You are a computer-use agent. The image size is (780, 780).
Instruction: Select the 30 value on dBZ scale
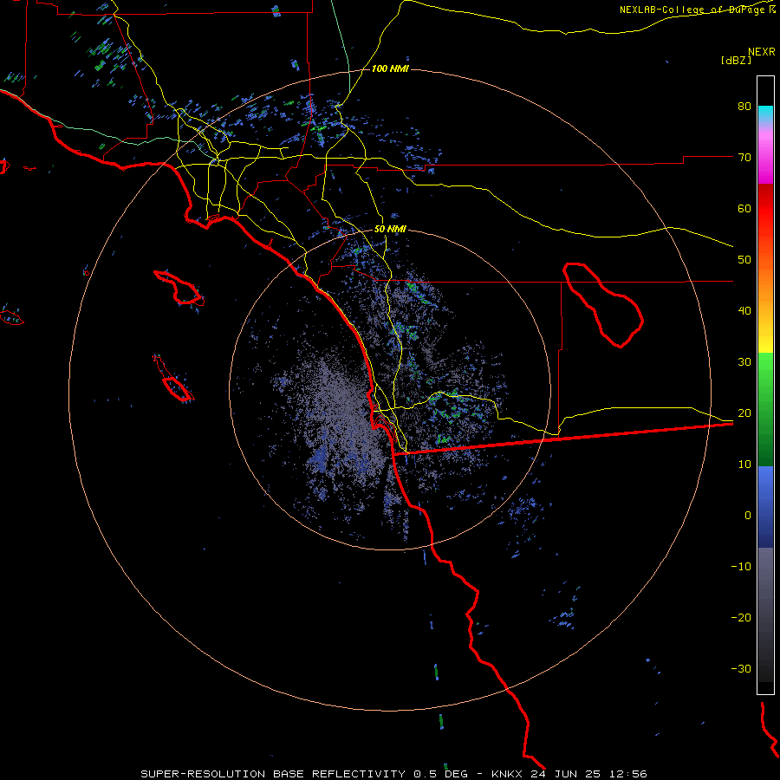(744, 362)
